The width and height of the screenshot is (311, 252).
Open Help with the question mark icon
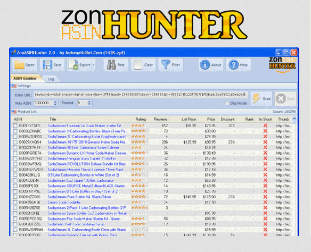point(238,65)
